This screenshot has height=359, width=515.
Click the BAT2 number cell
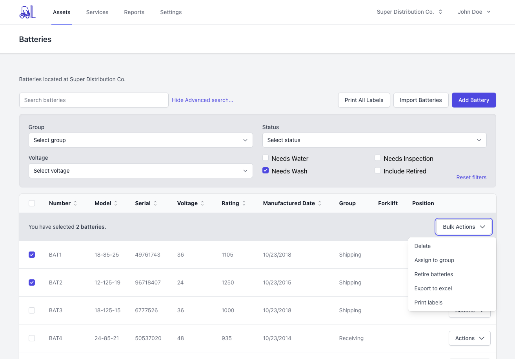(56, 282)
